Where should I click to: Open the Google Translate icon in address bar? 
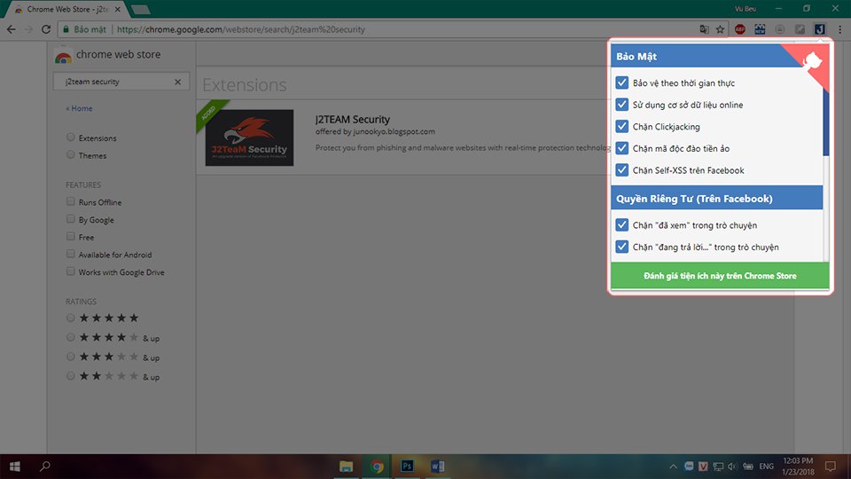(705, 29)
